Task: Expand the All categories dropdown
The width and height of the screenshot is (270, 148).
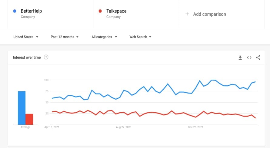Action: coord(104,37)
